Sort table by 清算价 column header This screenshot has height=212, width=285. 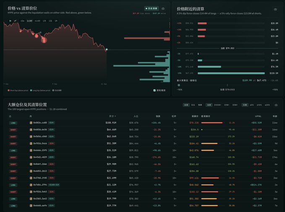[x=195, y=116]
